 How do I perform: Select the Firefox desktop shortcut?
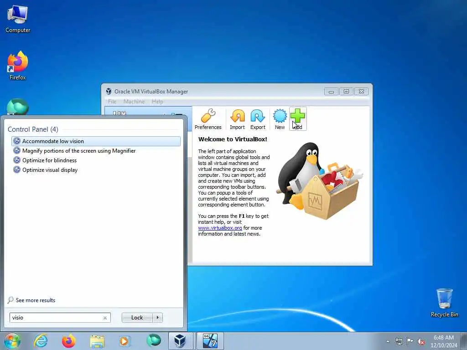(x=18, y=66)
